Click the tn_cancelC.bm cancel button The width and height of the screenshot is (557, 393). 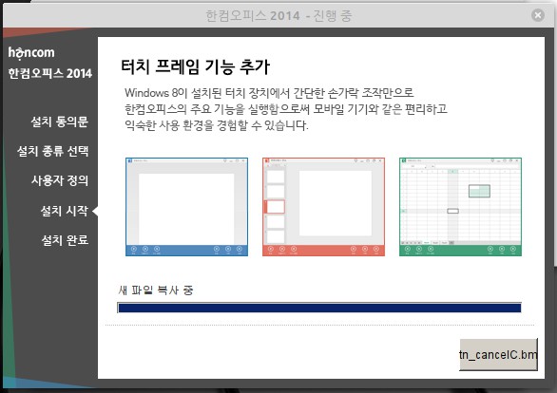(x=498, y=354)
